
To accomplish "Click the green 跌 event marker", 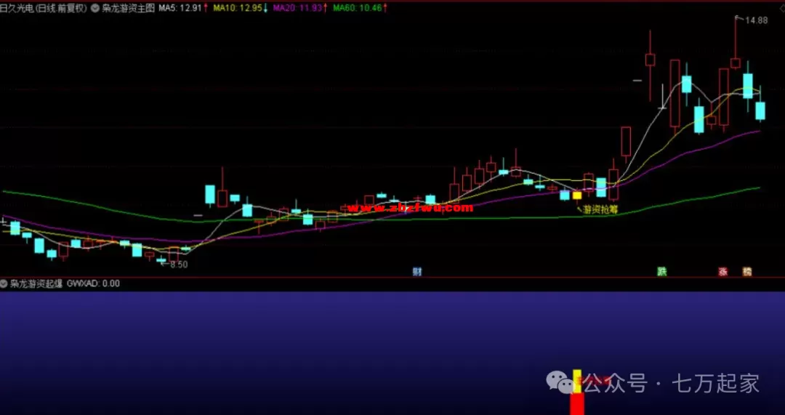I will click(662, 272).
